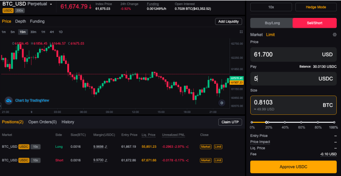341x176 pixels.
Task: Click the 200x leverage tag in header
Action: coord(20,10)
